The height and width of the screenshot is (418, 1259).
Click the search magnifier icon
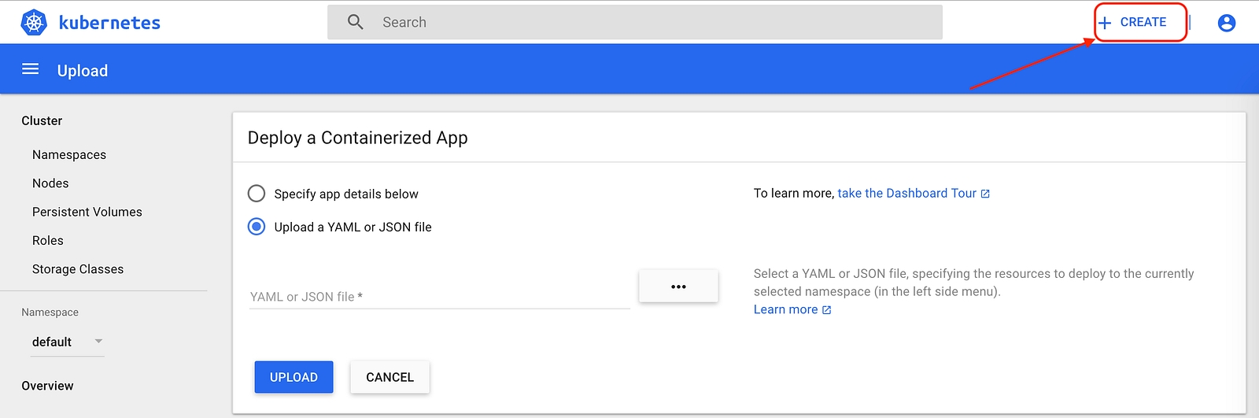tap(356, 22)
